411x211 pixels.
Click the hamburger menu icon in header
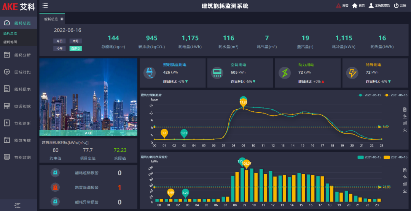[45, 5]
